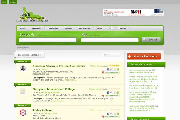The image size is (180, 120).
Task: Click the Google Plus icon for Olusegun Obasanjo Presidential Library
Action: [111, 70]
